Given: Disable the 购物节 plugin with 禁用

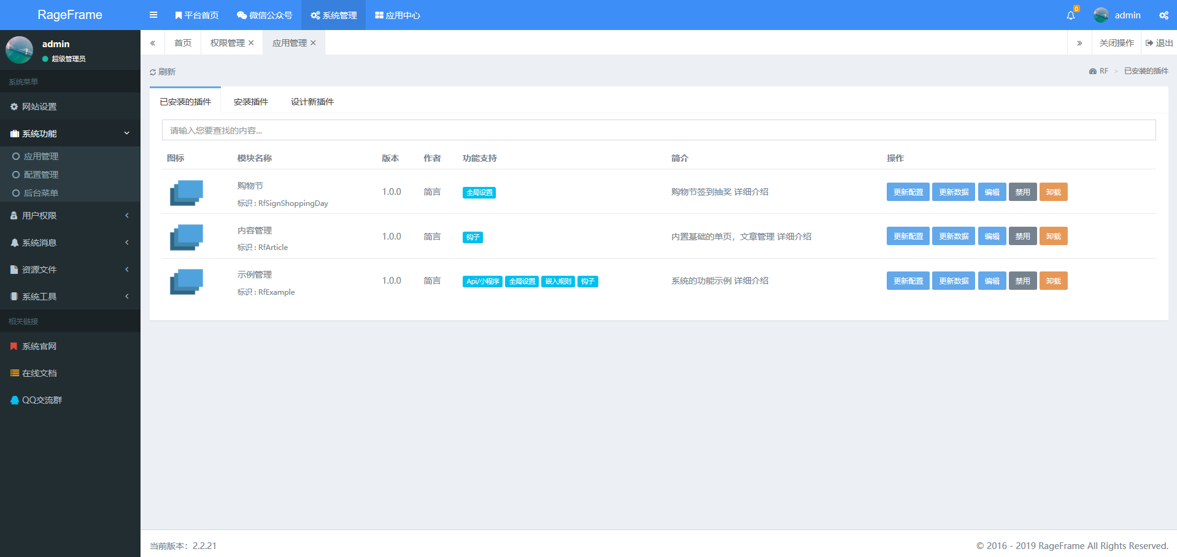Looking at the screenshot, I should click(x=1022, y=192).
